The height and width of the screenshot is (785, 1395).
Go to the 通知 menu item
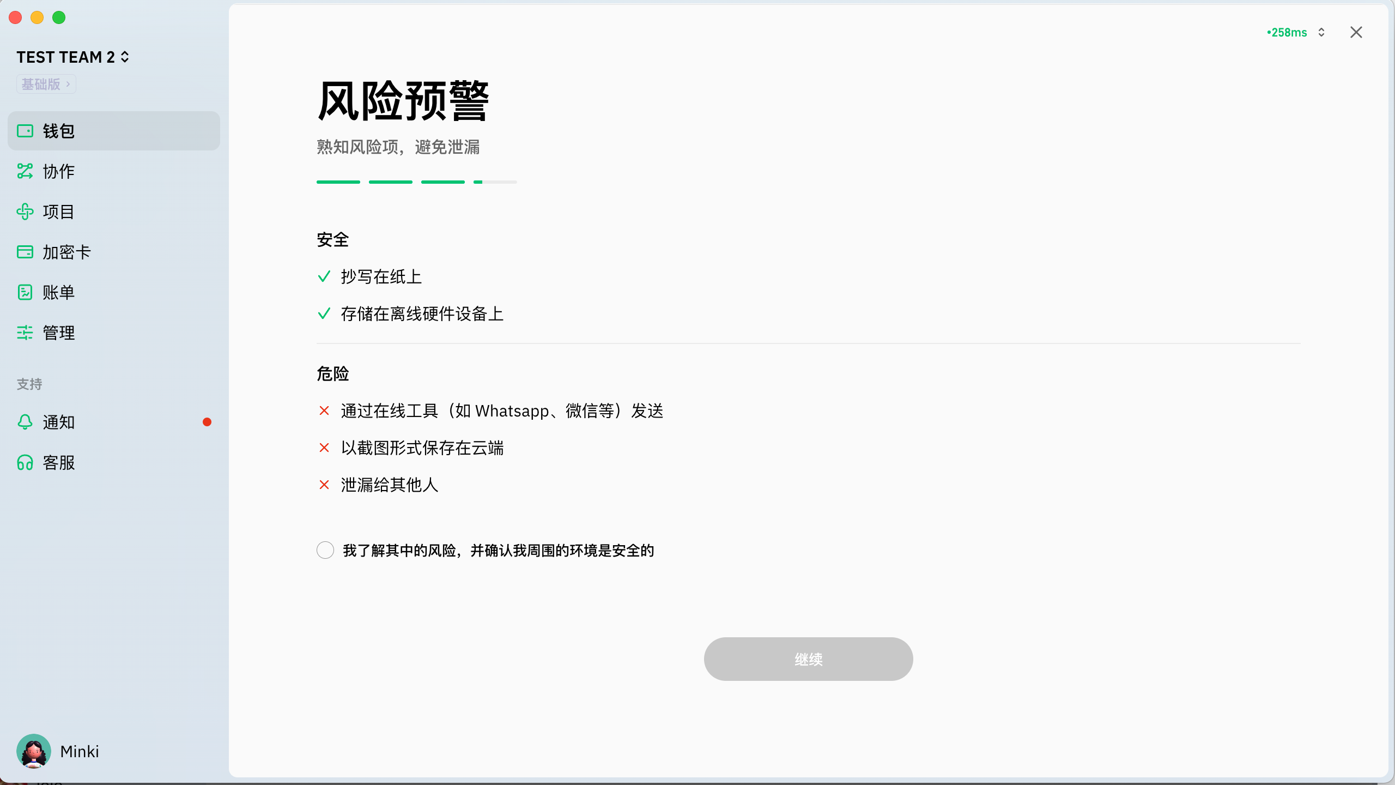click(59, 422)
